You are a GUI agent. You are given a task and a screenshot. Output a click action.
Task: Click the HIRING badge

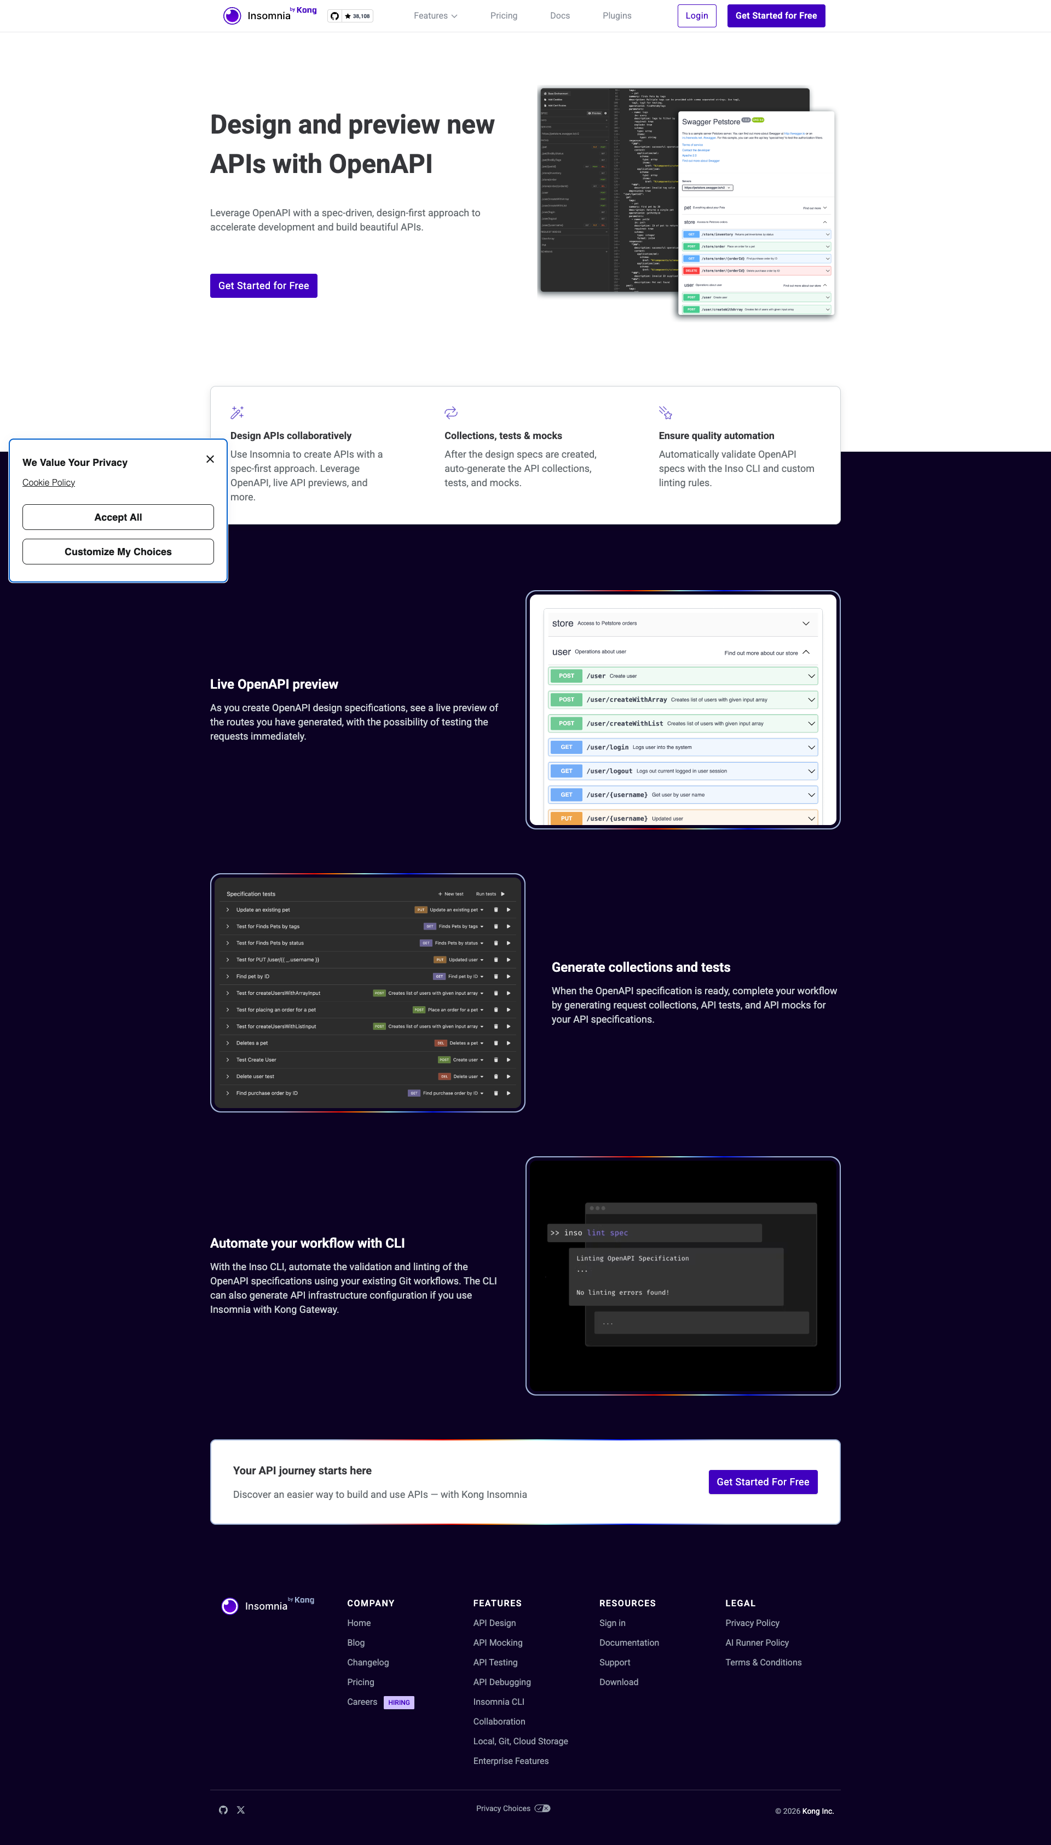tap(399, 1702)
